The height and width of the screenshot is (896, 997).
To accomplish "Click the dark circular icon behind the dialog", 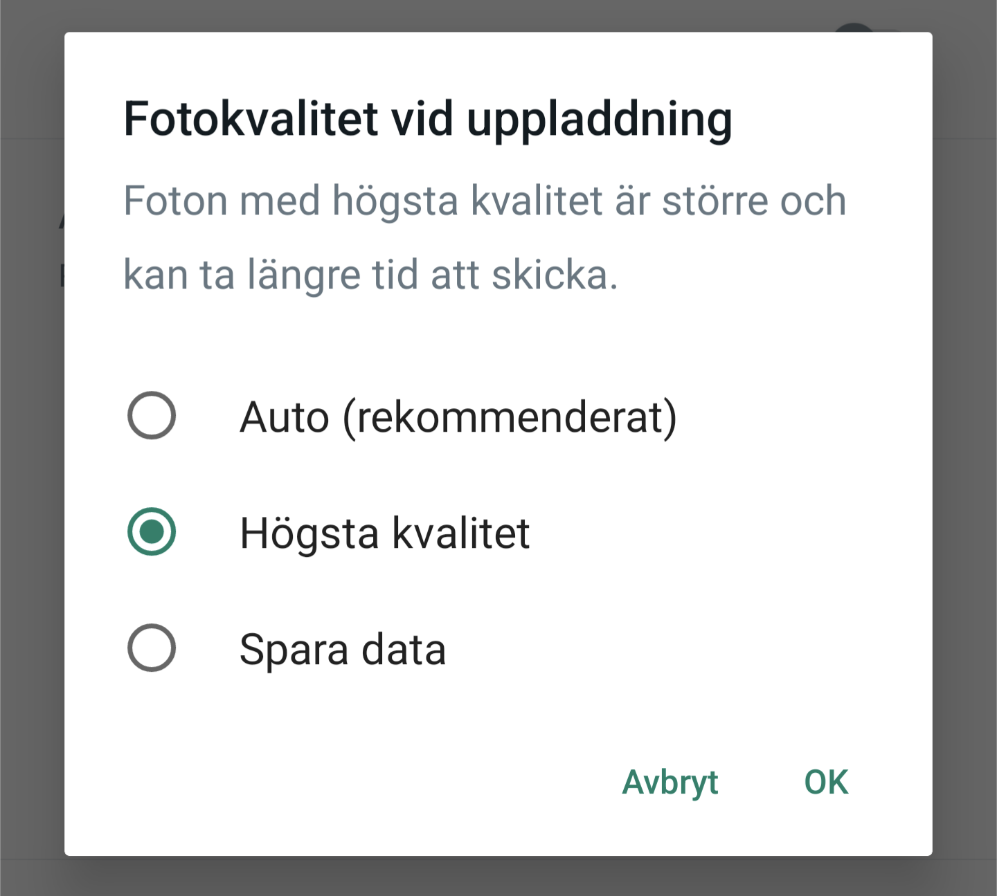I will pyautogui.click(x=854, y=28).
